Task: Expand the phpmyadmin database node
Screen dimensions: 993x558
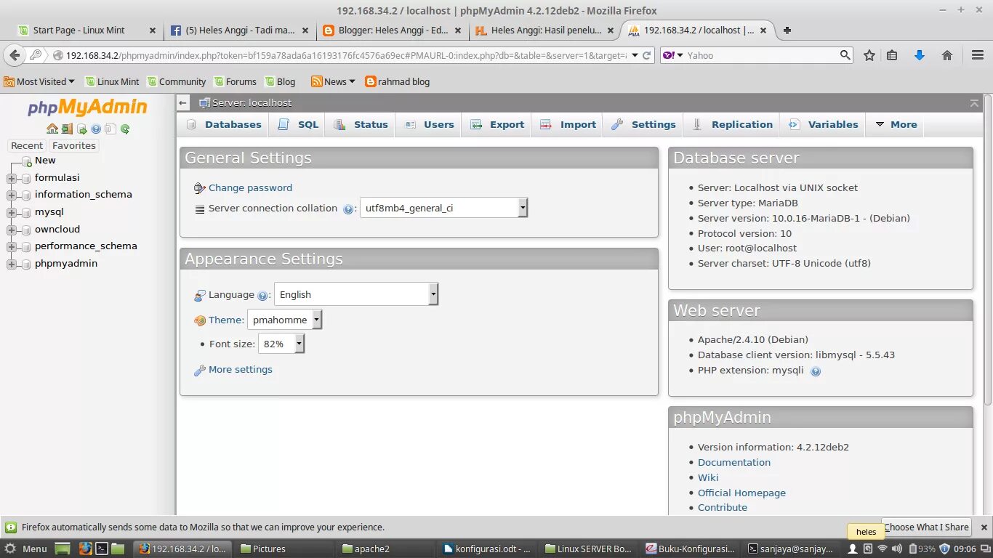Action: [12, 264]
